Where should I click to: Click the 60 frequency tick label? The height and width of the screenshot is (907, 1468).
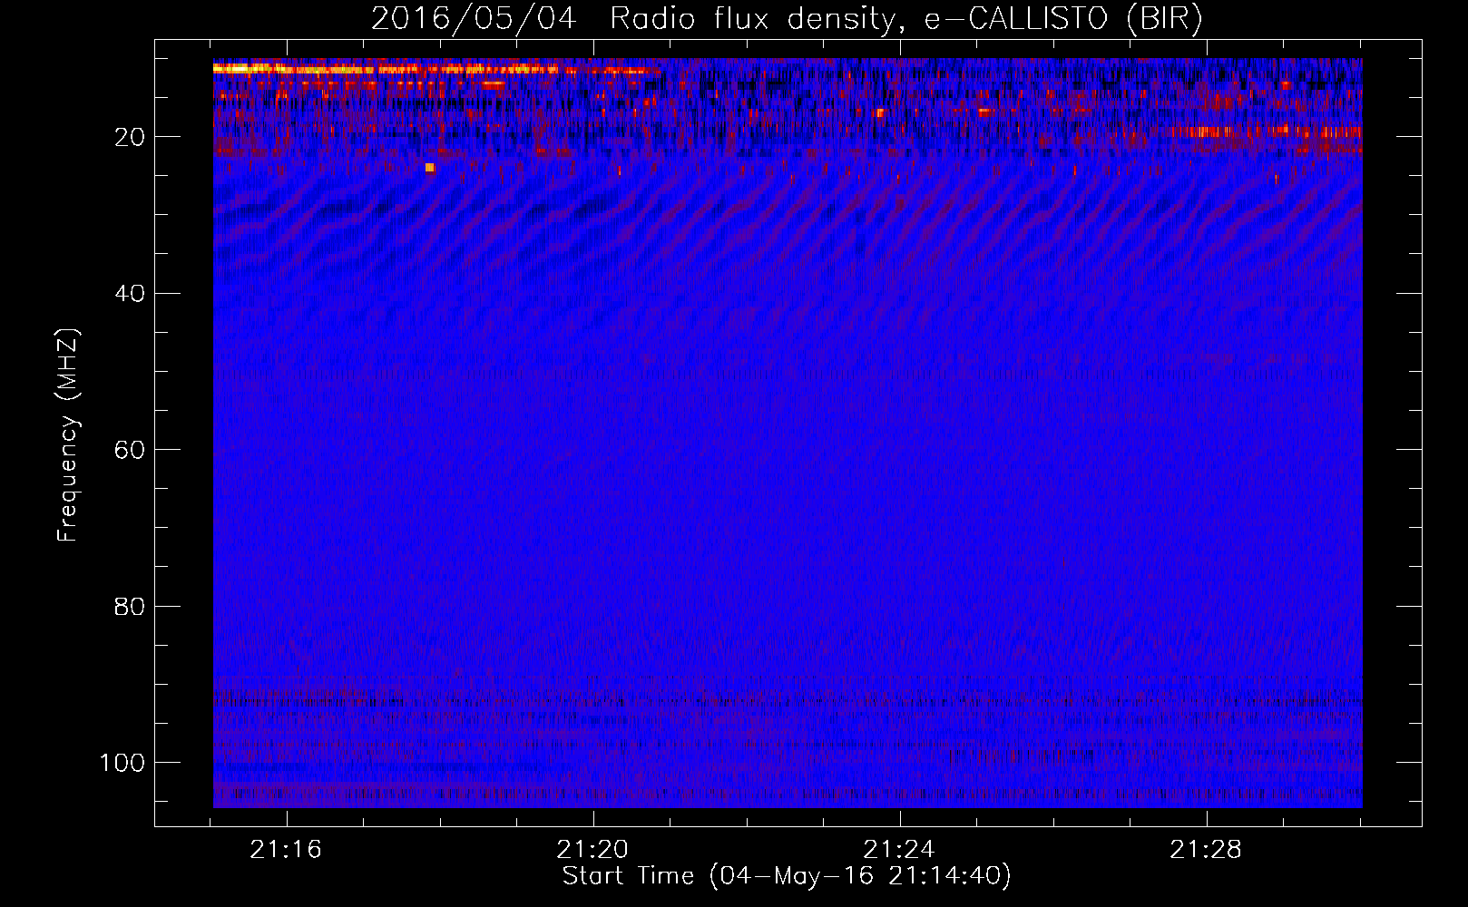click(x=131, y=451)
